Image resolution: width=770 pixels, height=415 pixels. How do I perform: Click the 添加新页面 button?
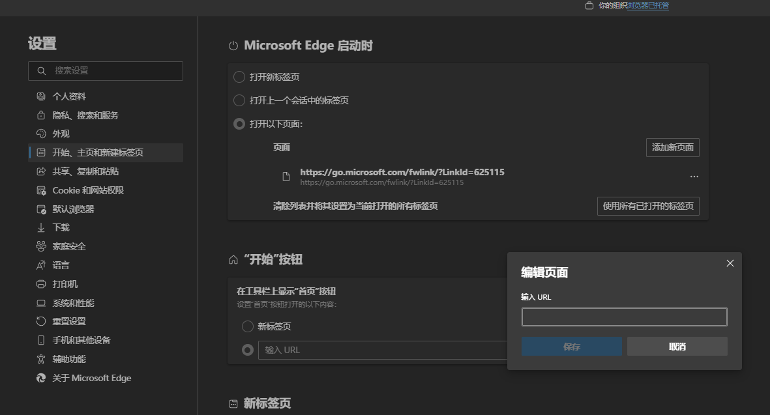(x=672, y=147)
